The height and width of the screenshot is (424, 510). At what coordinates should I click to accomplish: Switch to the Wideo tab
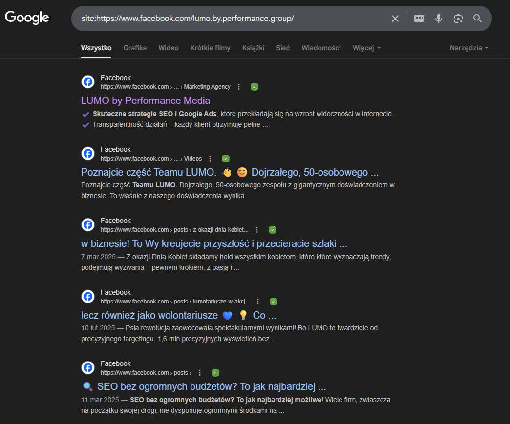[x=169, y=48]
